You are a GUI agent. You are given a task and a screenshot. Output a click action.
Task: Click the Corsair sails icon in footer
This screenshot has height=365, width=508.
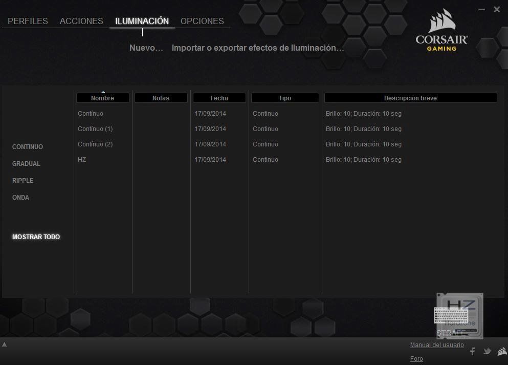(x=502, y=351)
